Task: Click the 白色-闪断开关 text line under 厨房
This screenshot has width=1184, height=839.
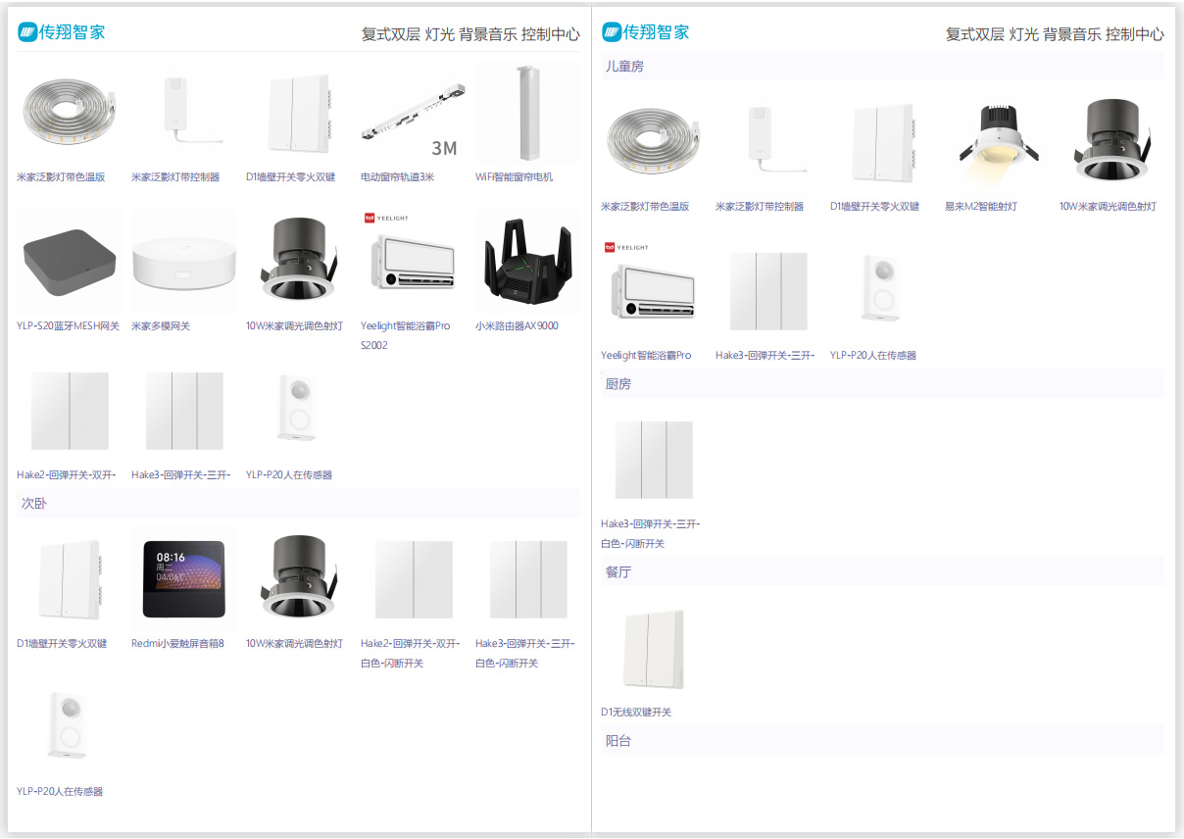Action: 632,544
